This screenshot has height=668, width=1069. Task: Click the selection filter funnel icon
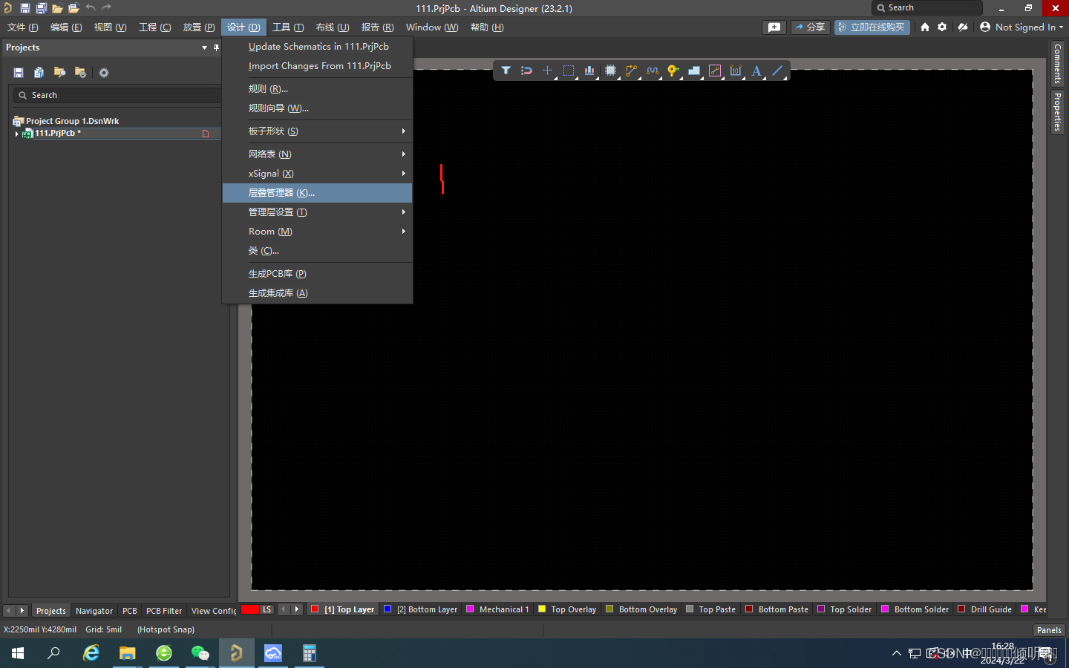coord(506,71)
